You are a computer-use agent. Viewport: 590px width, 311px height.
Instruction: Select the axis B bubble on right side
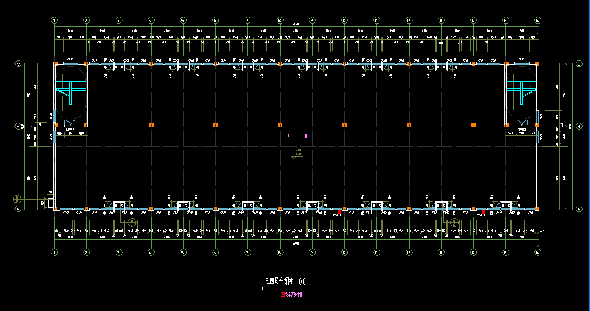pyautogui.click(x=579, y=126)
